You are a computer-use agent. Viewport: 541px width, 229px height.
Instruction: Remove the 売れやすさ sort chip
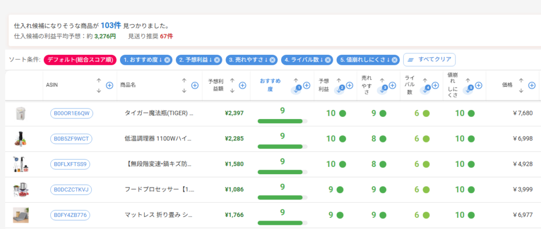point(272,60)
